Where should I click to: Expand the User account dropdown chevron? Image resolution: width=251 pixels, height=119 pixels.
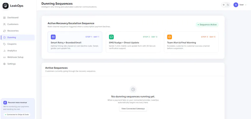(246, 5)
